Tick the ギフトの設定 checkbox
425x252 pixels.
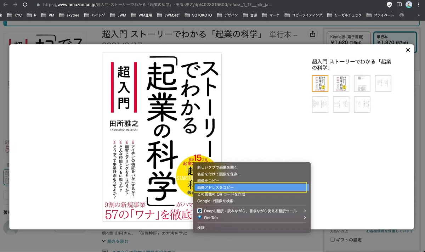click(x=332, y=240)
